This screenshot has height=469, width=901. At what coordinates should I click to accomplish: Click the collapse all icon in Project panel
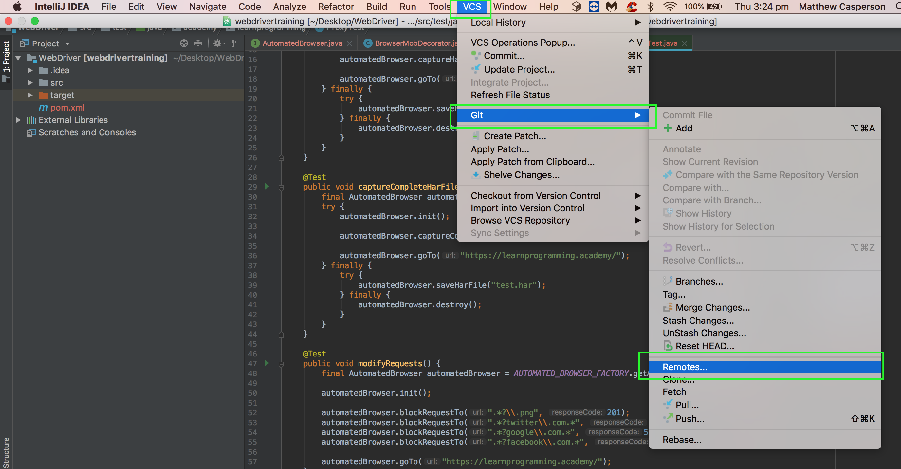coord(198,43)
